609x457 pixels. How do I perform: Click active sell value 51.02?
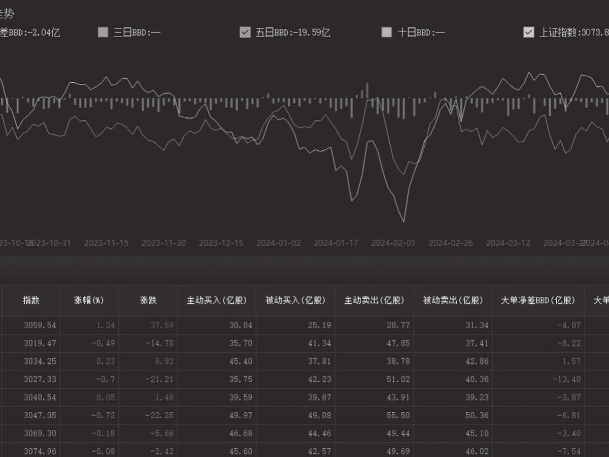(x=375, y=379)
